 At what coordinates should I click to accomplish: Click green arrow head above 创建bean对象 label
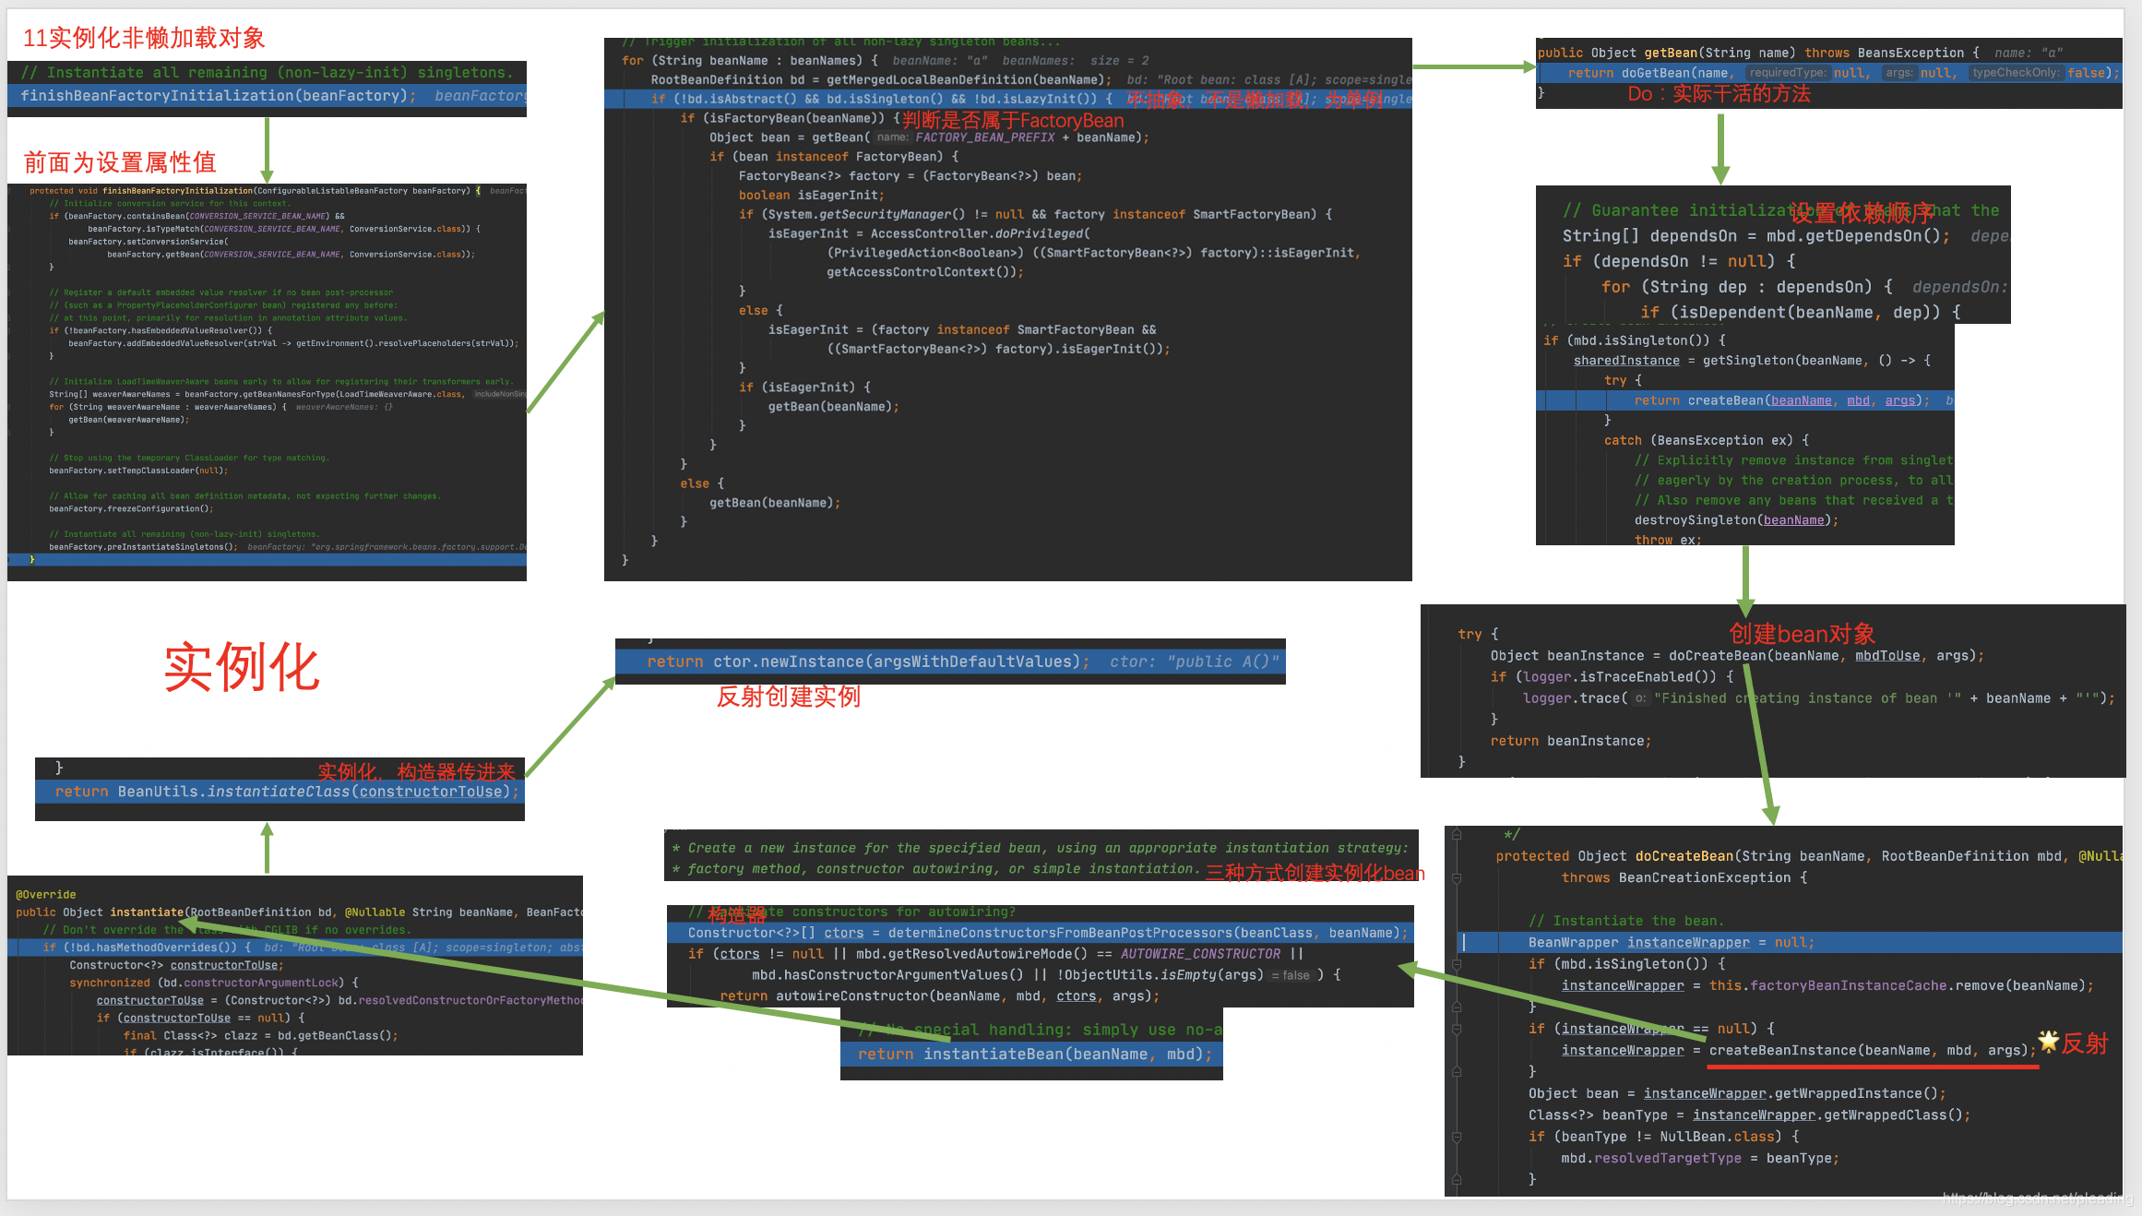point(1745,606)
